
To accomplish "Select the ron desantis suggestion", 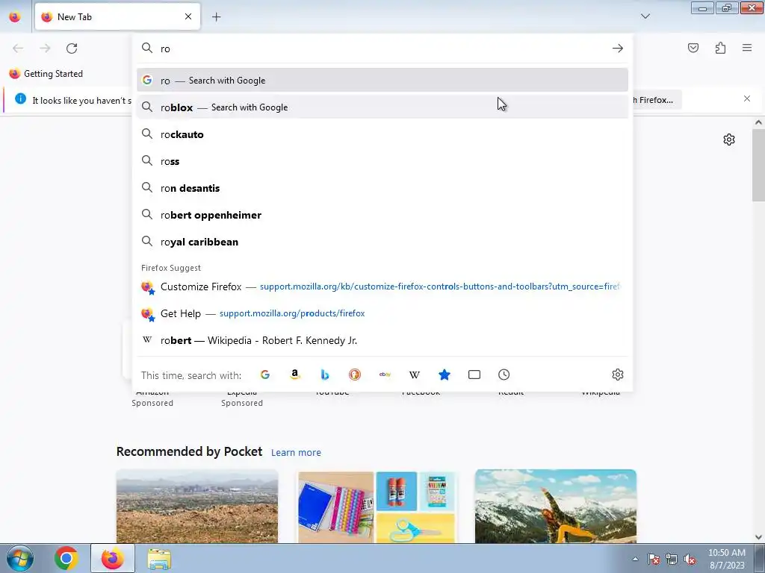I will coord(382,188).
